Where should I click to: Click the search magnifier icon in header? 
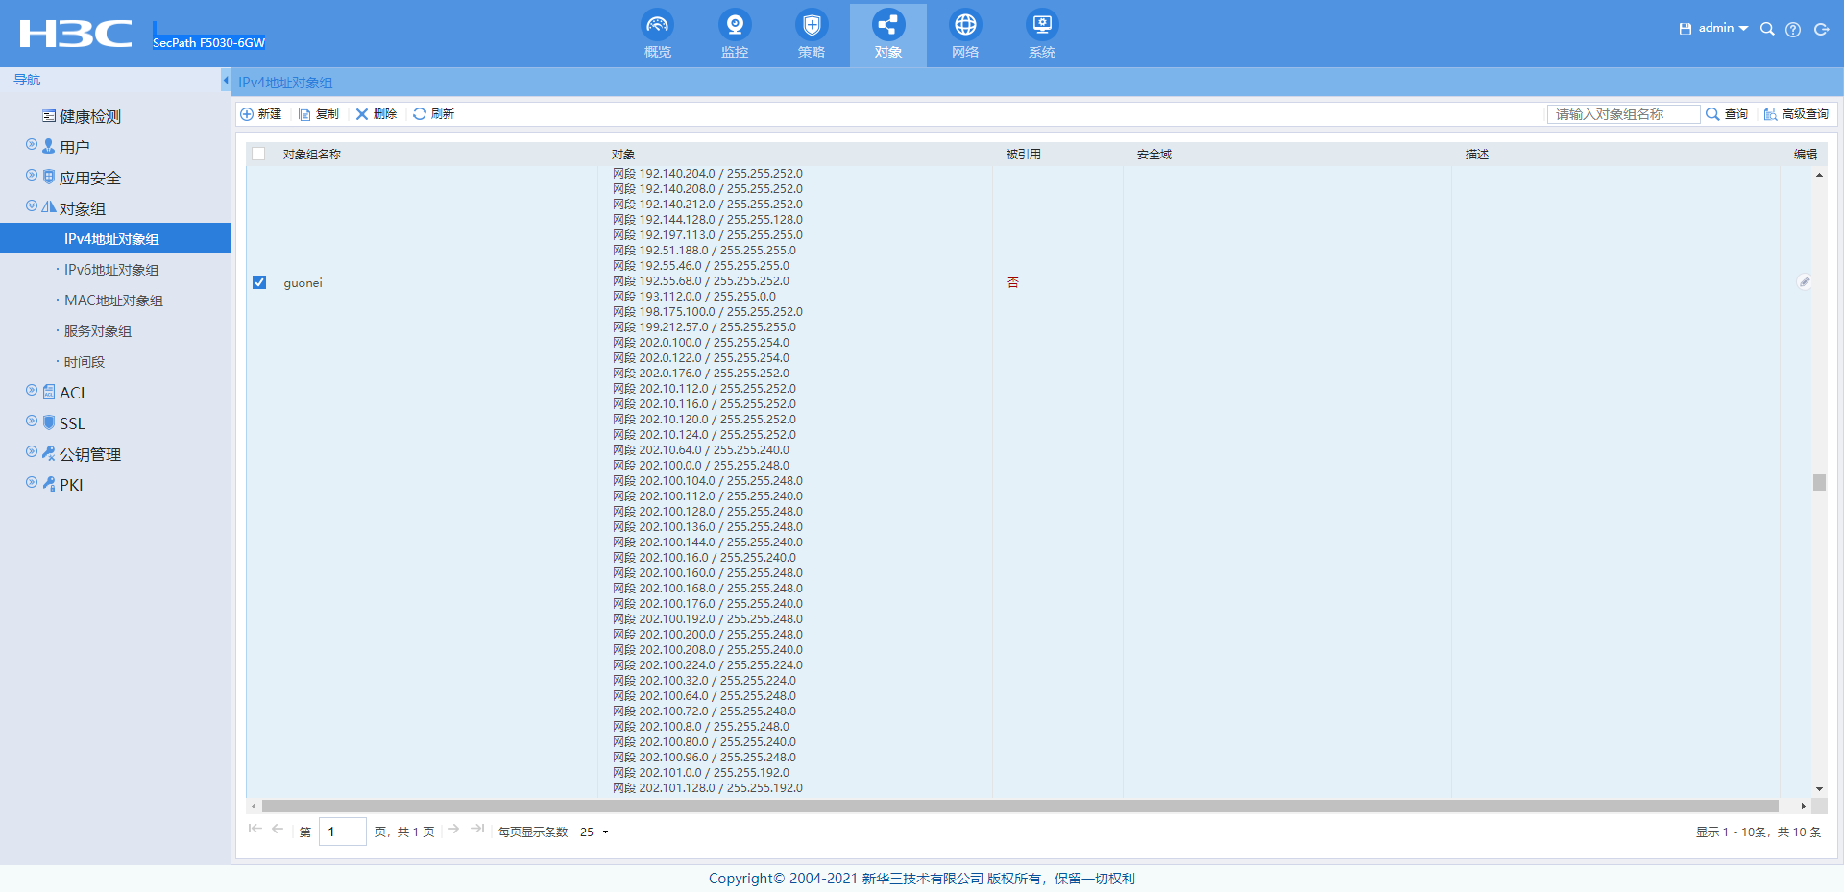[1767, 29]
